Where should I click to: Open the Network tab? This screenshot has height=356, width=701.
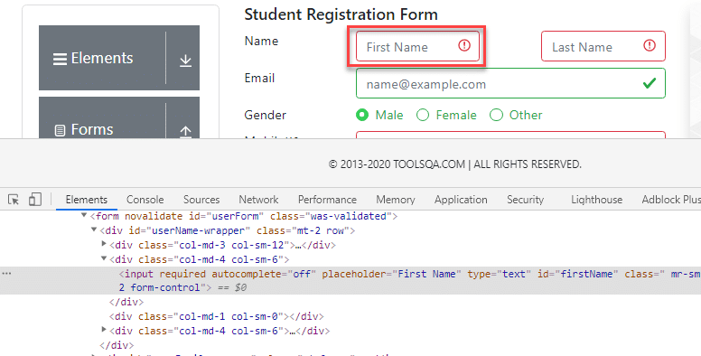tap(258, 200)
